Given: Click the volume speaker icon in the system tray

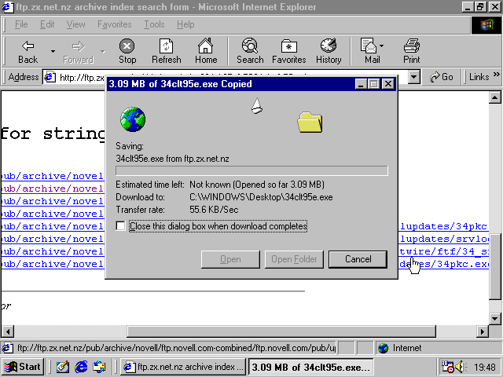Looking at the screenshot, I should [461, 367].
